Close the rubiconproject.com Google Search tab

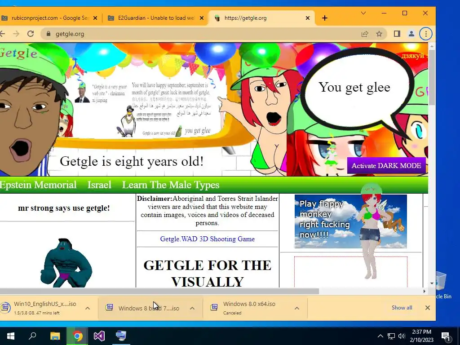95,18
